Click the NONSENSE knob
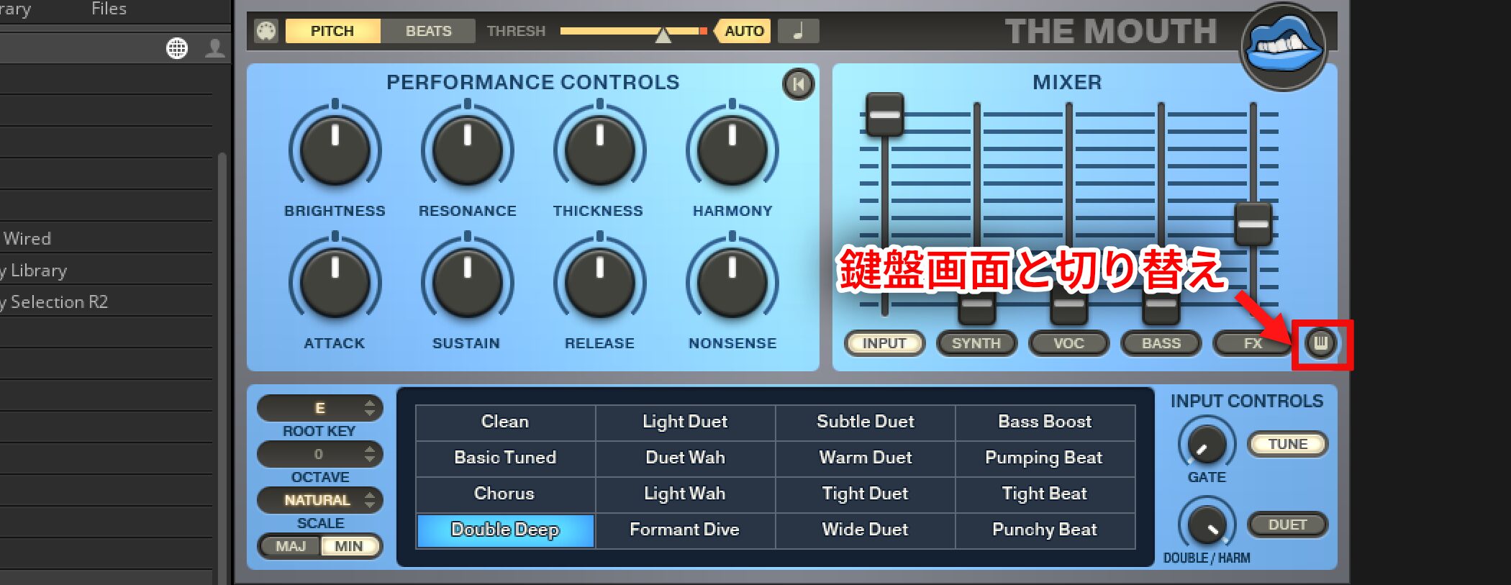This screenshot has width=1511, height=585. click(x=732, y=282)
